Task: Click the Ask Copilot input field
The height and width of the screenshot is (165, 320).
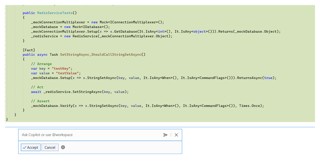Action: [89, 135]
